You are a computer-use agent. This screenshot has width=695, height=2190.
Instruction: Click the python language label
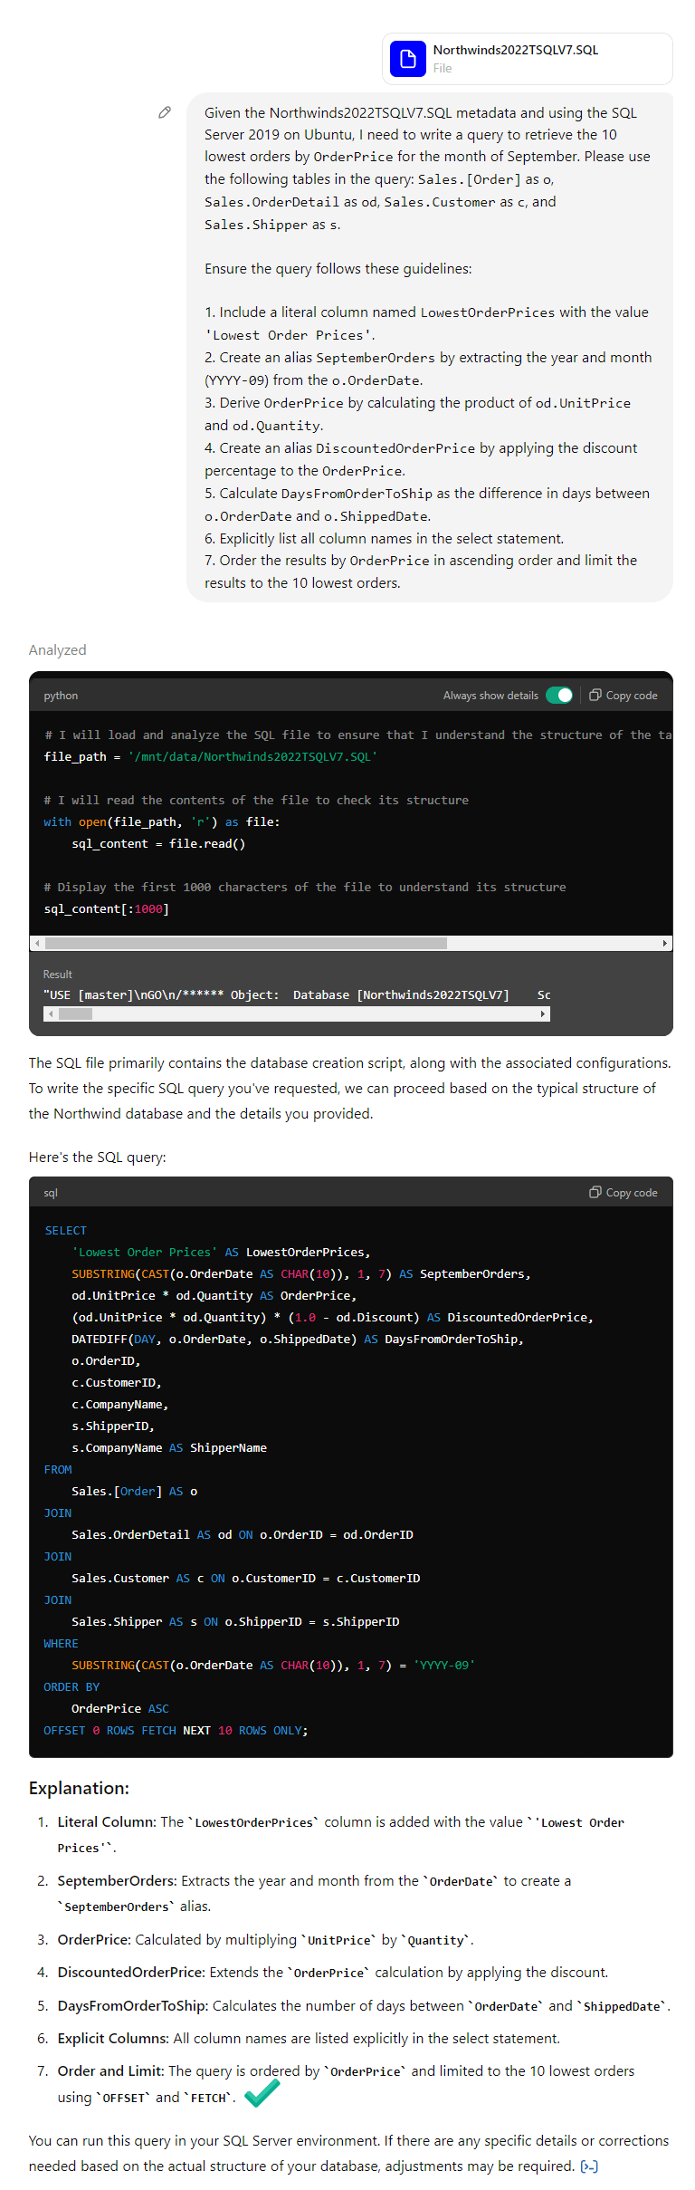[61, 696]
